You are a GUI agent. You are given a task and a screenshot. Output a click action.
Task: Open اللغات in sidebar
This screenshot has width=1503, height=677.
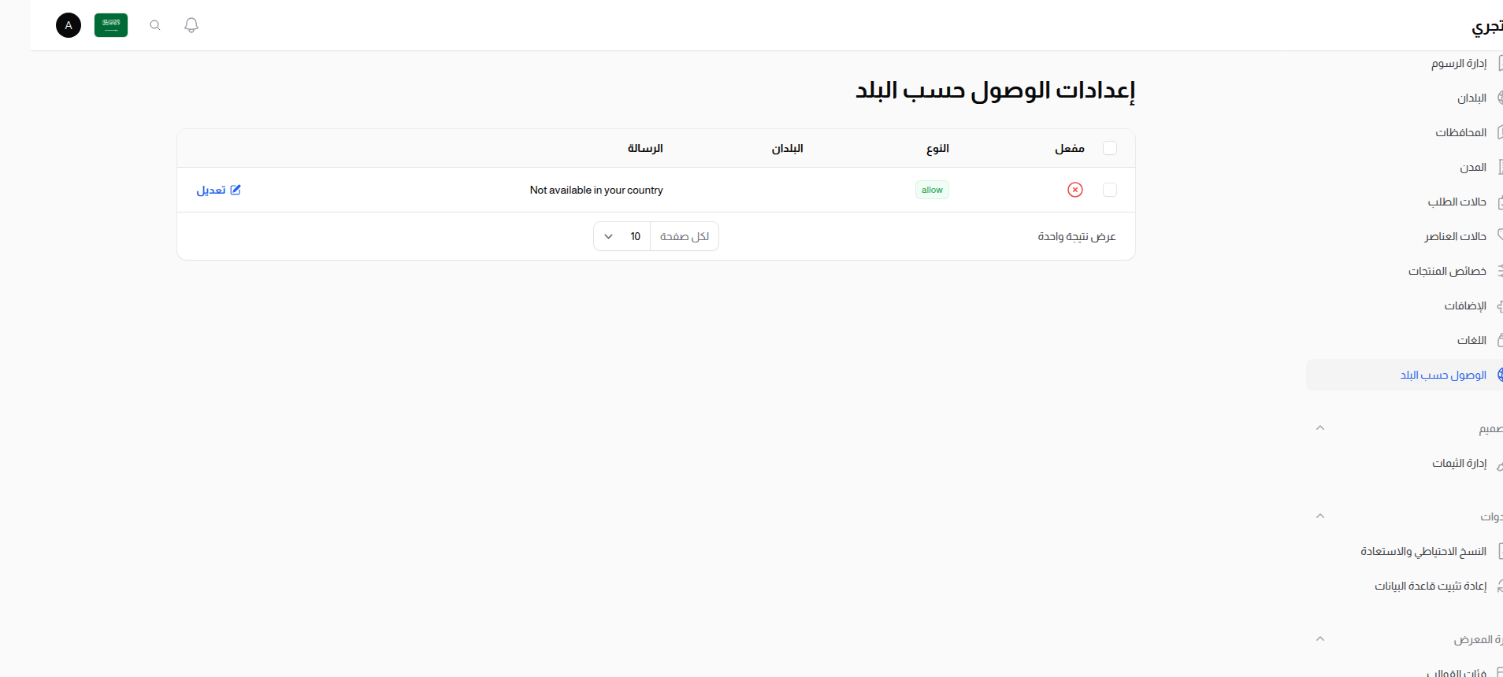pyautogui.click(x=1471, y=340)
